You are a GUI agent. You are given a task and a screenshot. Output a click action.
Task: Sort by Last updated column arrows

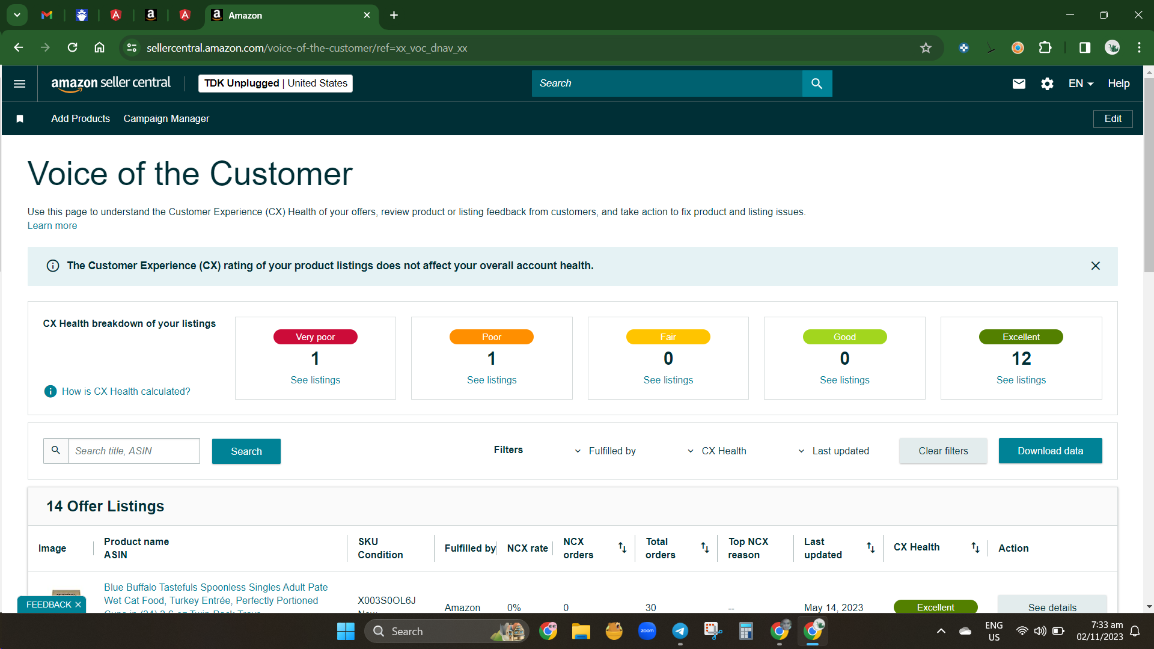(870, 547)
